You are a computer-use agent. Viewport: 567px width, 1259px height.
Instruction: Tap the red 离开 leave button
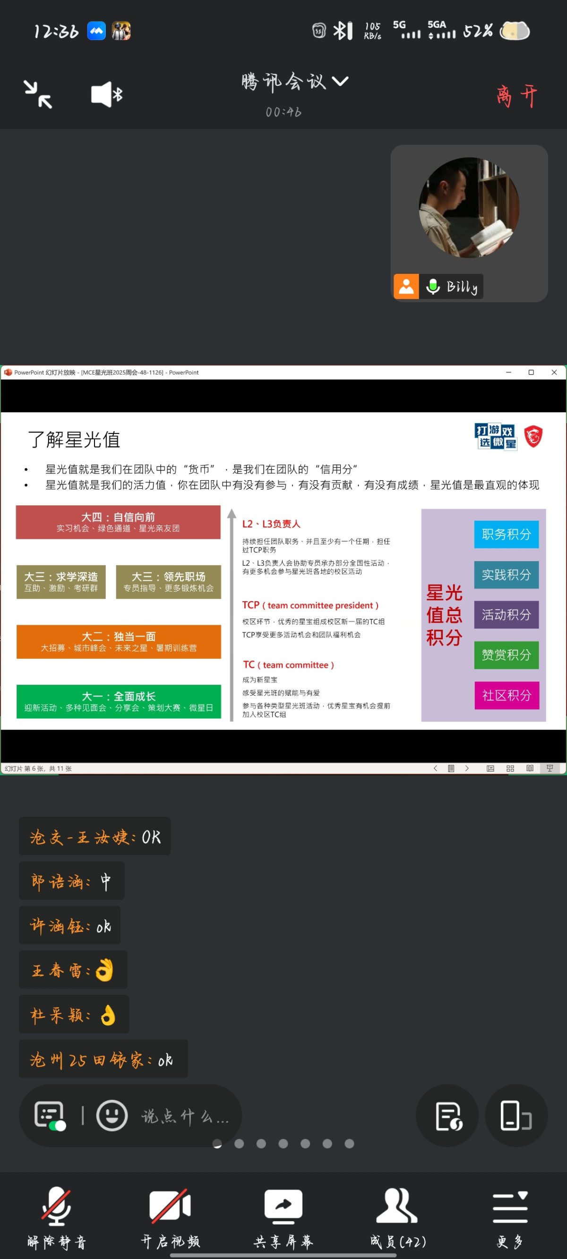coord(516,95)
